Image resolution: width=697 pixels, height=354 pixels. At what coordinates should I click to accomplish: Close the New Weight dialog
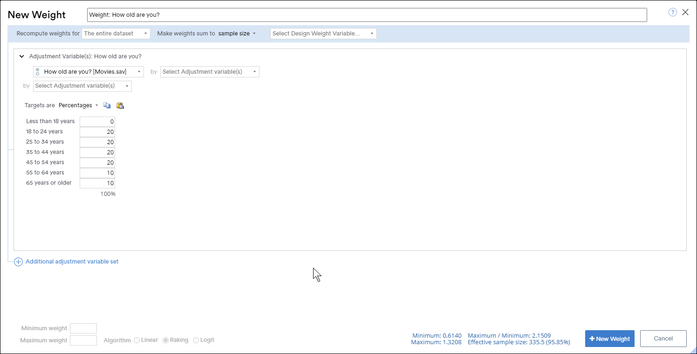pyautogui.click(x=685, y=12)
